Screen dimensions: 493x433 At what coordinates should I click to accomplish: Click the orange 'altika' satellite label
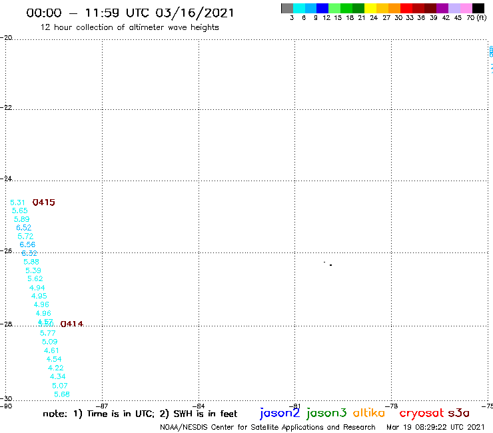coord(369,412)
